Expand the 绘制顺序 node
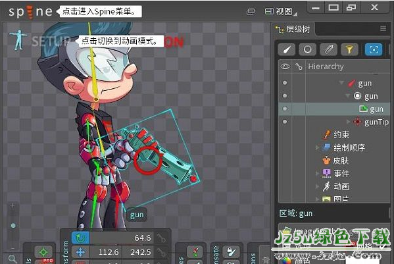This screenshot has width=394, height=264. [x=317, y=147]
